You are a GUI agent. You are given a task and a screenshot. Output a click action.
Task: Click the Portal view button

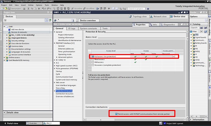coord(11,123)
